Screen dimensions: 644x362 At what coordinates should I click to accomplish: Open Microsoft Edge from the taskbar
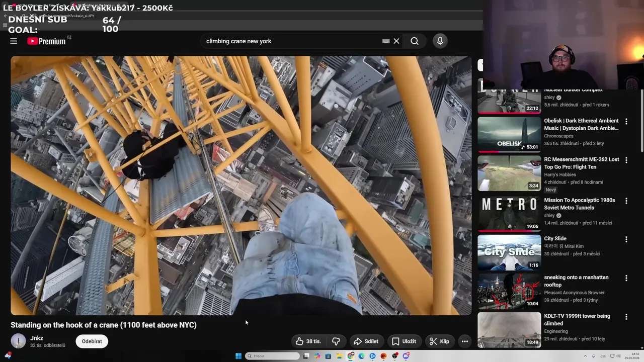pos(361,356)
